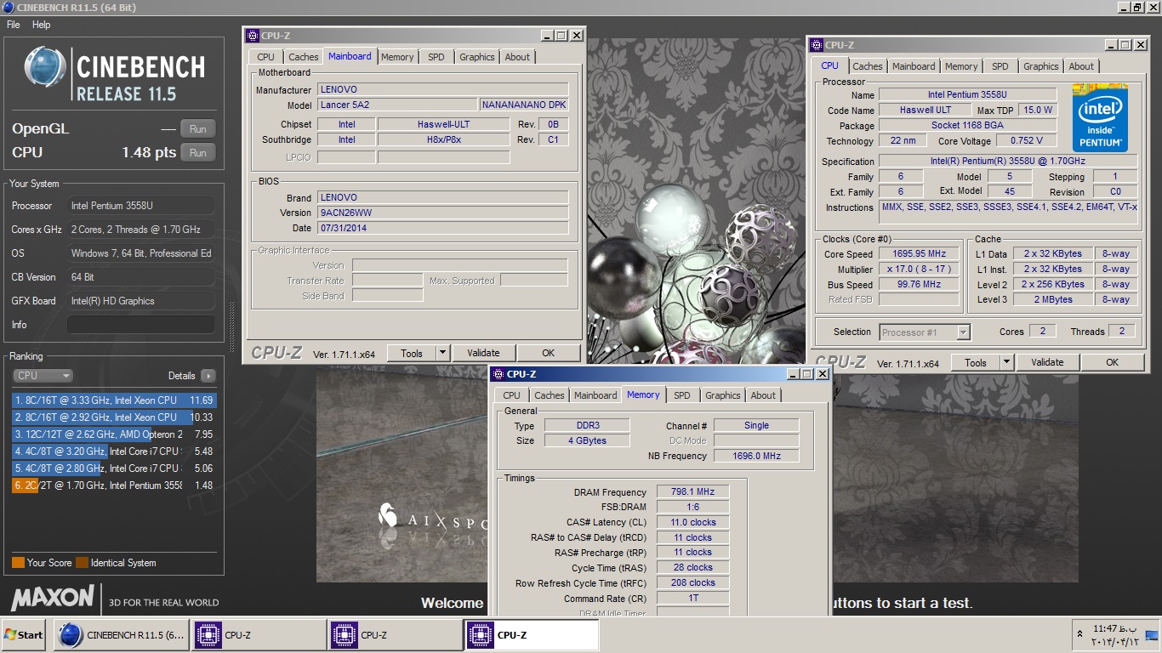Viewport: 1162px width, 653px height.
Task: Switch to CPU tab in Memory CPU-Z window
Action: click(x=511, y=395)
